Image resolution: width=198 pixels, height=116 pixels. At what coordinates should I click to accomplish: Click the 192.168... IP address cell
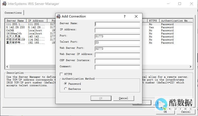point(36,43)
